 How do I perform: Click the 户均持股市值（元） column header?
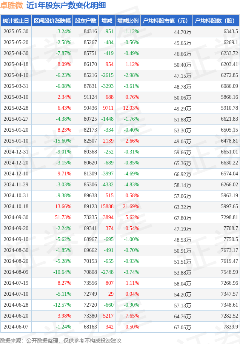tap(167, 20)
